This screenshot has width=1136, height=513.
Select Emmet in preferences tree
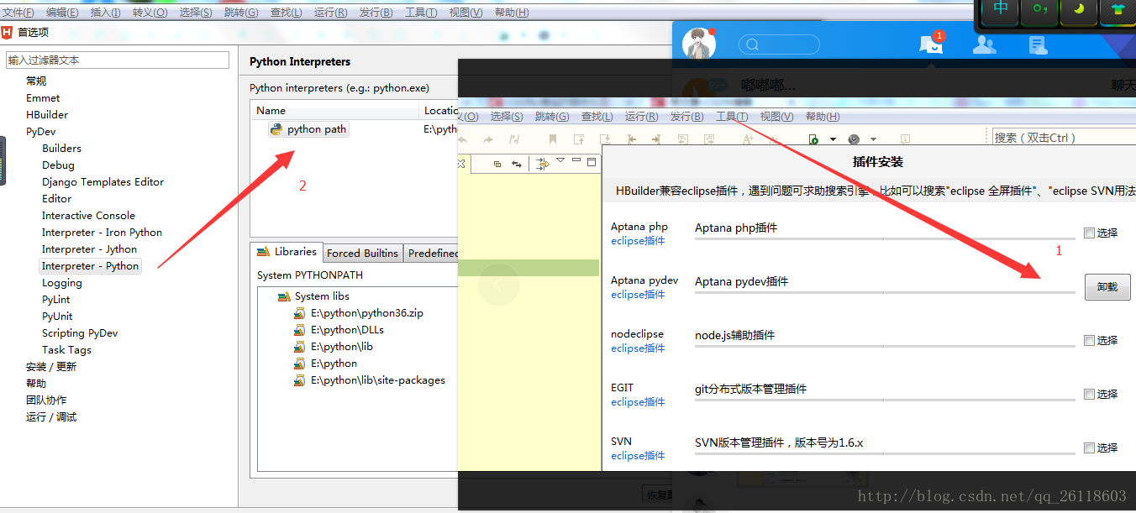tap(43, 98)
